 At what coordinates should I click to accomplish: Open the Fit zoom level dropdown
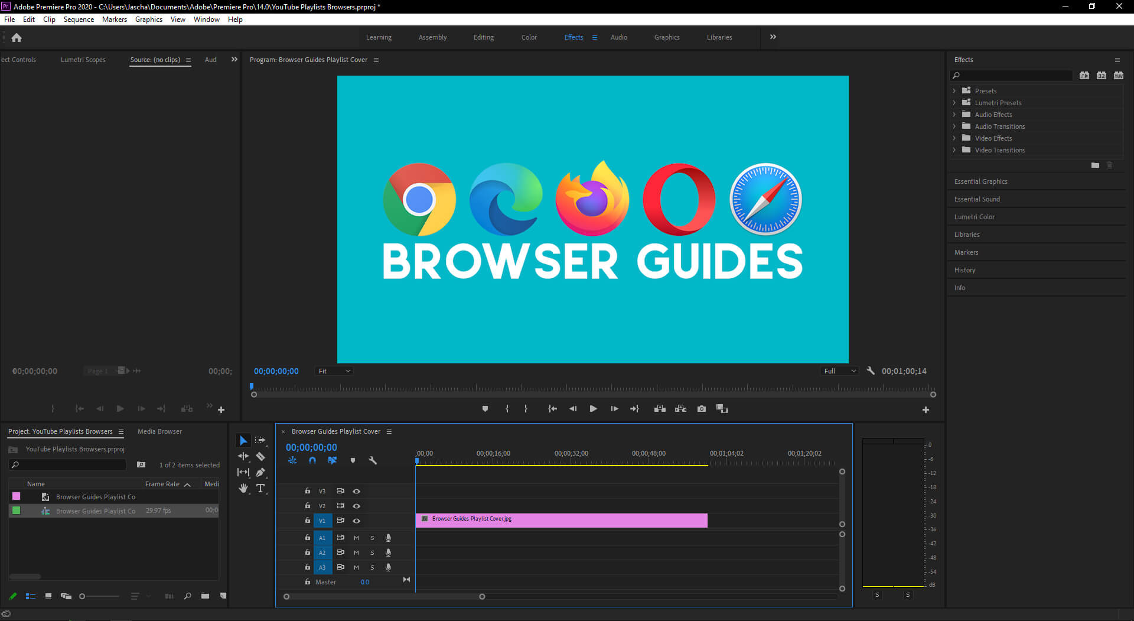[334, 371]
